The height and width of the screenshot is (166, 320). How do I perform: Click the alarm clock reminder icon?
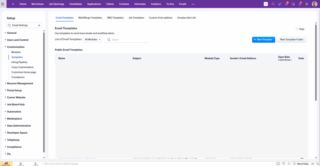pyautogui.click(x=283, y=164)
